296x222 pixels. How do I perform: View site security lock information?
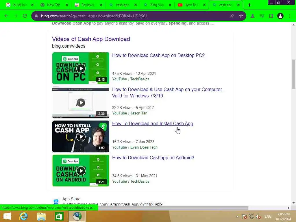pyautogui.click(x=36, y=16)
